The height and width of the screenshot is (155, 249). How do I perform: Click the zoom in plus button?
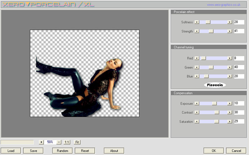click(x=41, y=142)
